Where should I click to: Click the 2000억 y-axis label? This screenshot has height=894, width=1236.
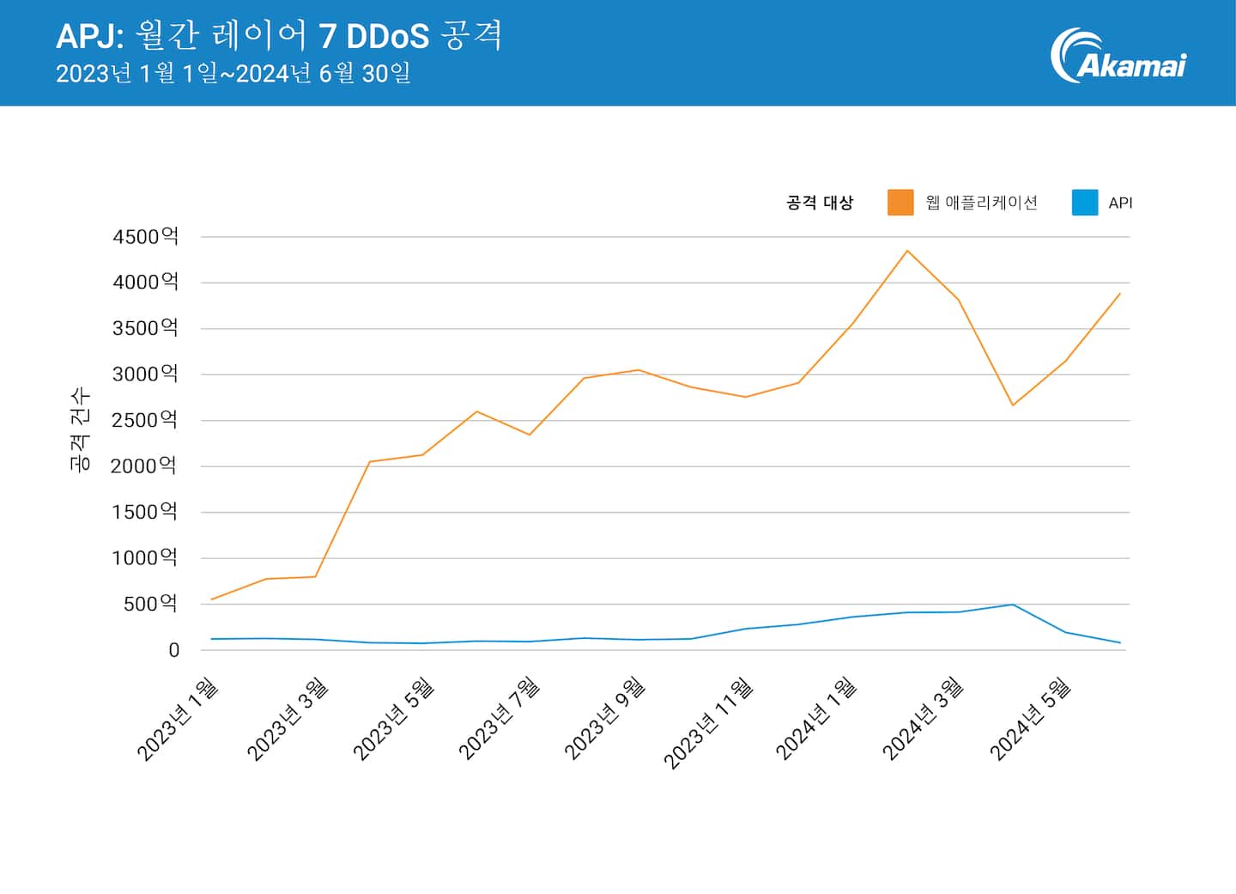pyautogui.click(x=143, y=466)
